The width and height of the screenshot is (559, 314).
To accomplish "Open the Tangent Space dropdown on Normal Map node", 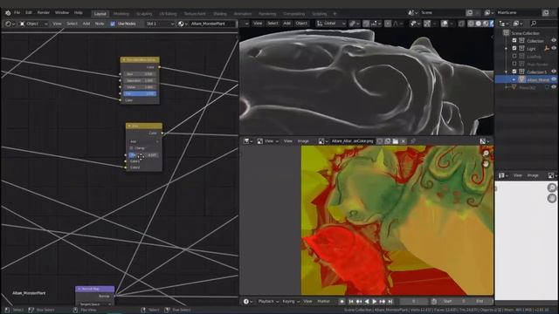I will click(94, 304).
